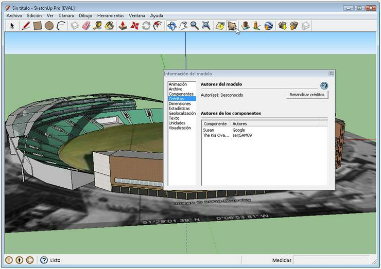Screen dimensions: 381x269
Task: Click the Get Models icon
Action: (282, 26)
